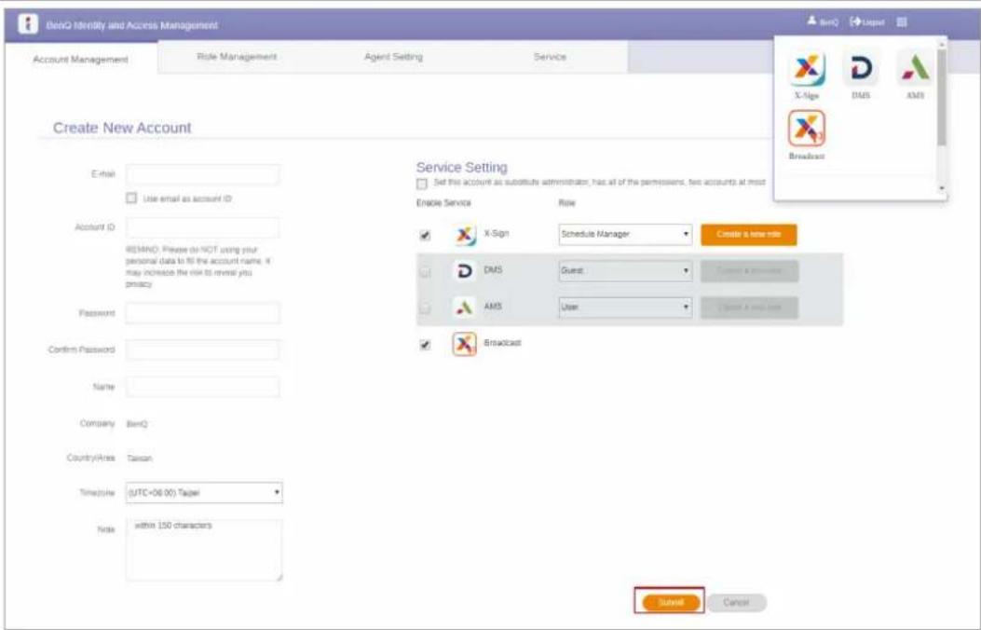The height and width of the screenshot is (630, 981).
Task: Click the Country/Area value Taiwan
Action: 140,459
